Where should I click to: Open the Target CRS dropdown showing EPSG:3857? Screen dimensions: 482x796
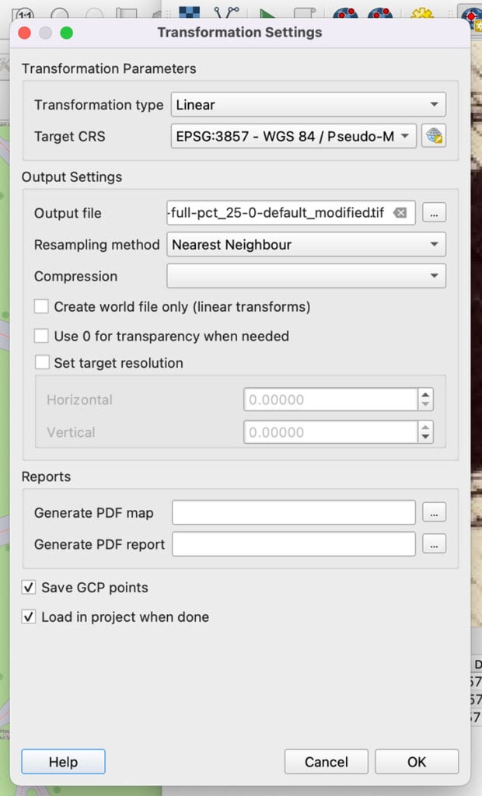pos(294,136)
